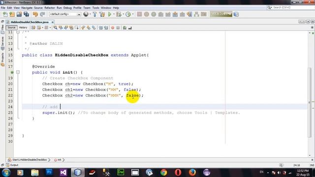315x177 pixels.
Task: Click the init breadcrumb item
Action: pos(58,160)
